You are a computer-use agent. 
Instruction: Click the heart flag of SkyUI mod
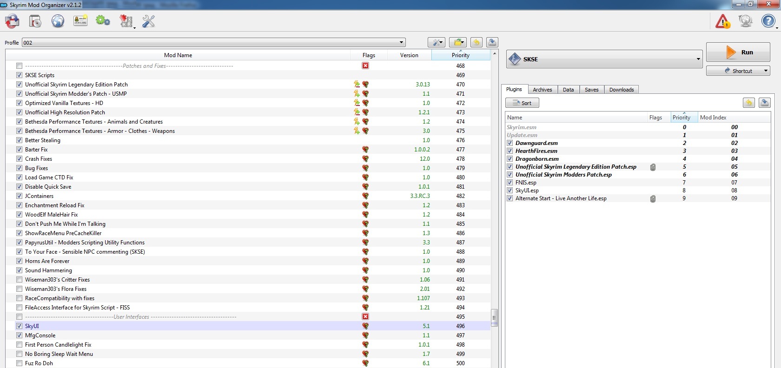click(365, 326)
